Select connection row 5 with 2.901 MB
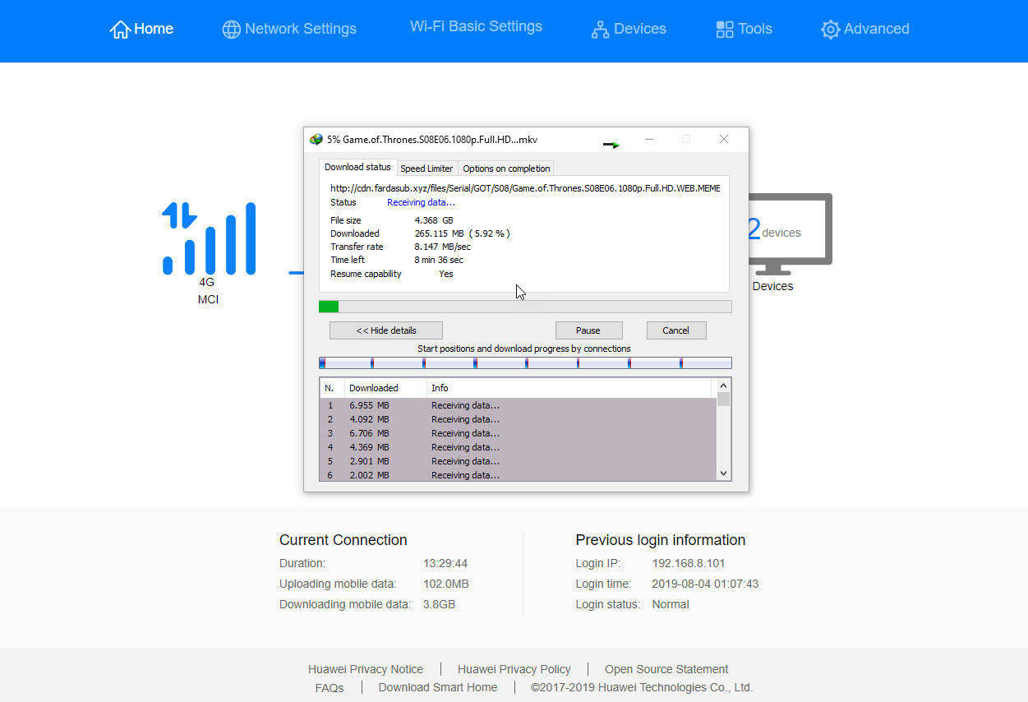This screenshot has width=1028, height=702. click(518, 461)
